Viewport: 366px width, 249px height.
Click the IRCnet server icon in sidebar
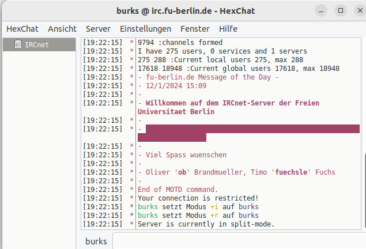(18, 44)
